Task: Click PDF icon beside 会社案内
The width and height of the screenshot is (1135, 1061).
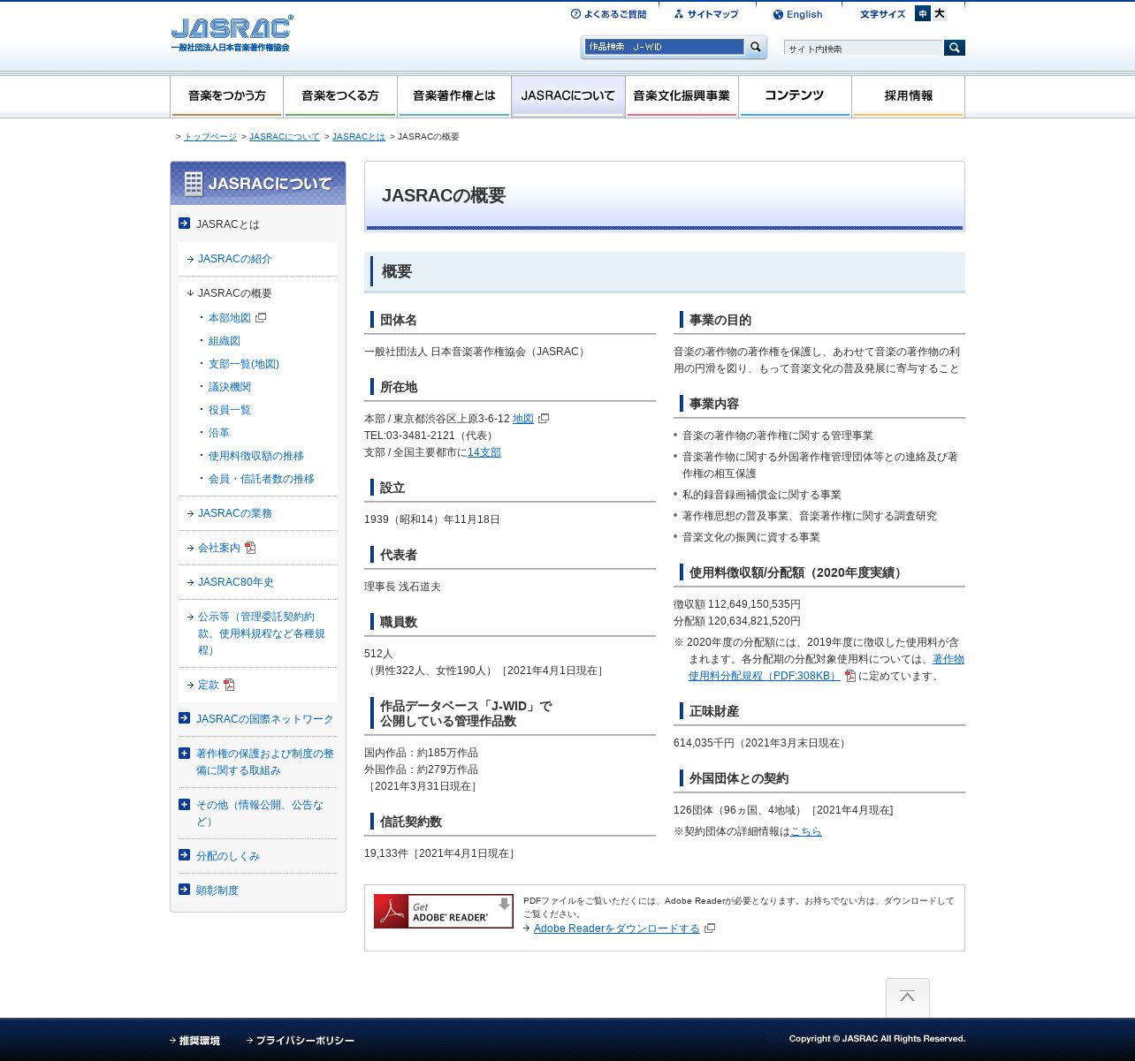Action: (x=250, y=548)
